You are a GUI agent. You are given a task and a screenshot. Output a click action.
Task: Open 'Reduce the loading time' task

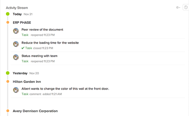pos(50,43)
